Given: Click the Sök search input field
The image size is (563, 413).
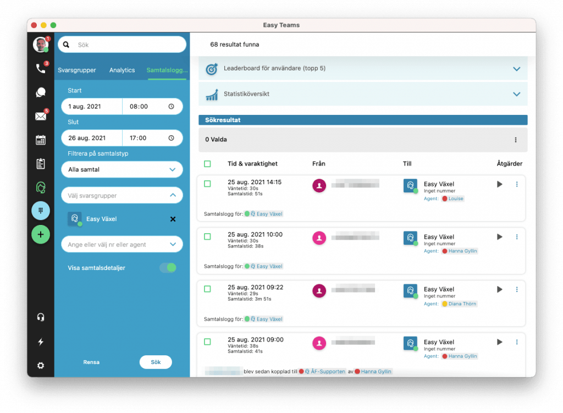Looking at the screenshot, I should (122, 45).
